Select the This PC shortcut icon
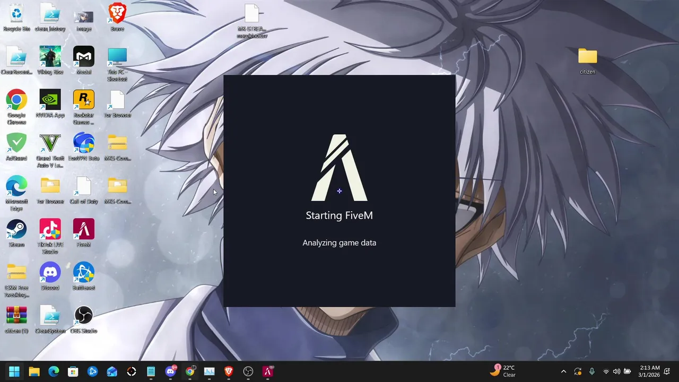Image resolution: width=679 pixels, height=382 pixels. (x=117, y=64)
